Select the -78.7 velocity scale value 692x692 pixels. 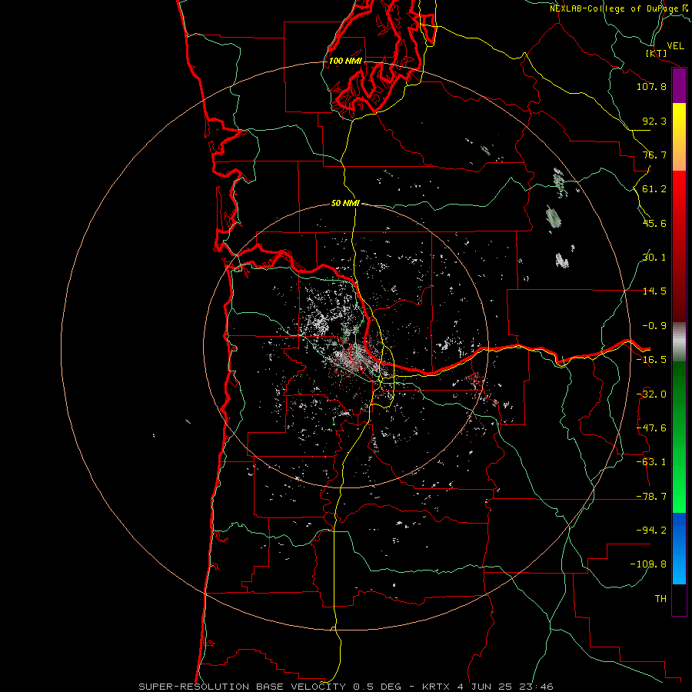tap(651, 497)
